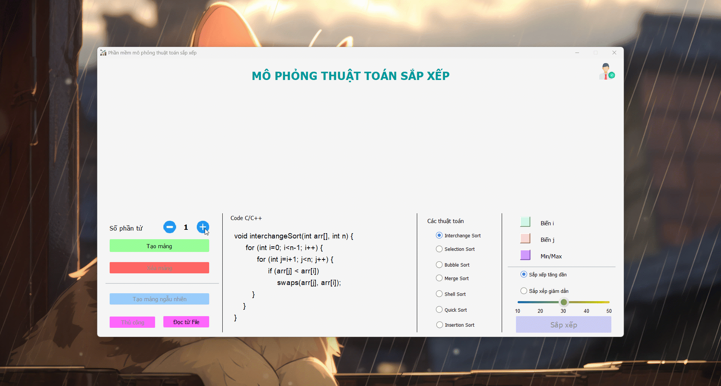This screenshot has height=386, width=721.
Task: Select Bubble Sort algorithm
Action: 453,265
